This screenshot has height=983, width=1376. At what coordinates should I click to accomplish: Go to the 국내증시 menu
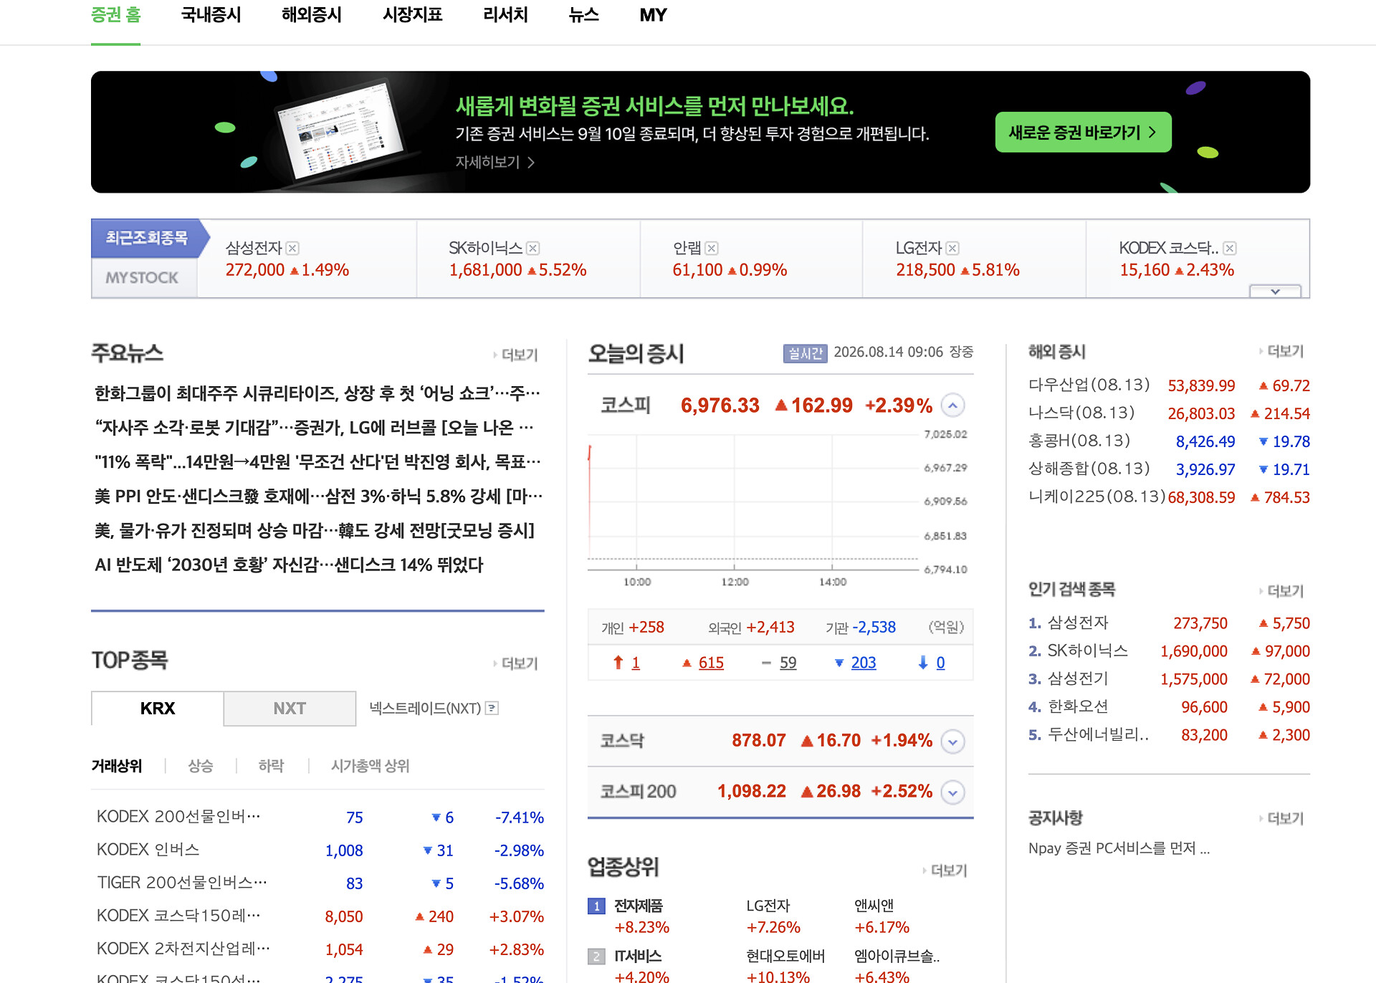point(211,15)
